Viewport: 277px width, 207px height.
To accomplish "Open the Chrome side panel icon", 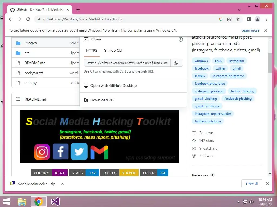I will (249, 19).
